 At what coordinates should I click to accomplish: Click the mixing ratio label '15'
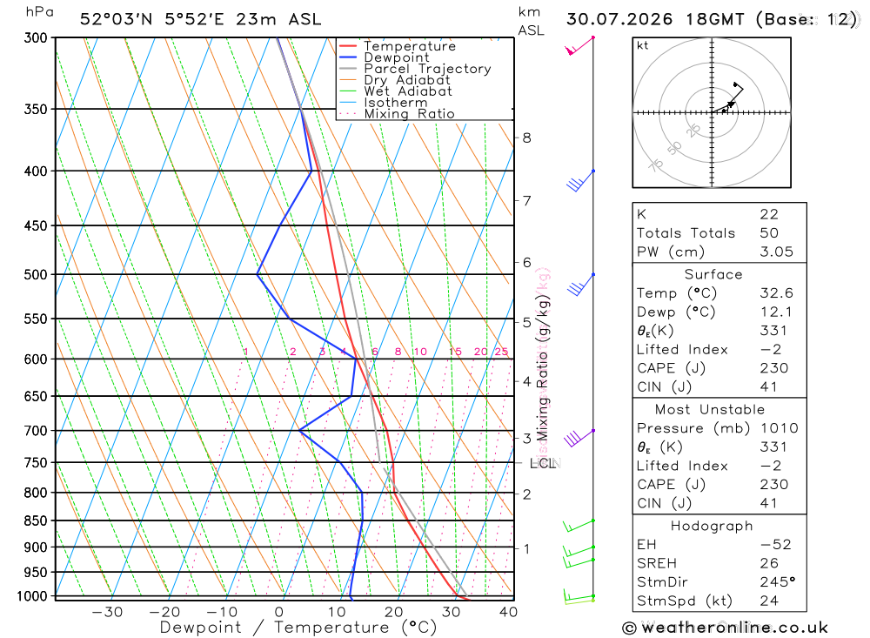(455, 352)
